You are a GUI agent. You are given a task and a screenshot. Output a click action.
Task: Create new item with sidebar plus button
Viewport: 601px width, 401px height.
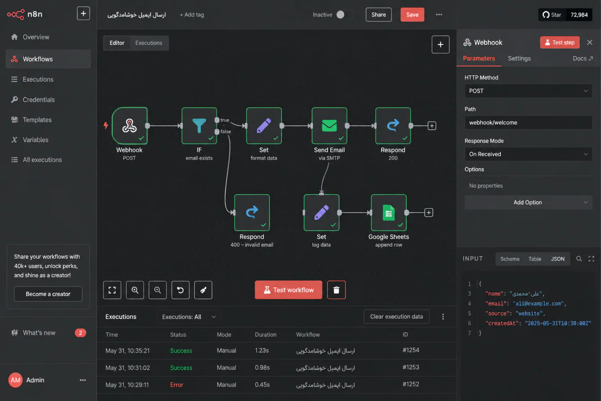(x=83, y=13)
